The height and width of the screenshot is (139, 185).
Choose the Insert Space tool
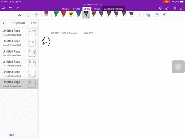pyautogui.click(x=37, y=15)
